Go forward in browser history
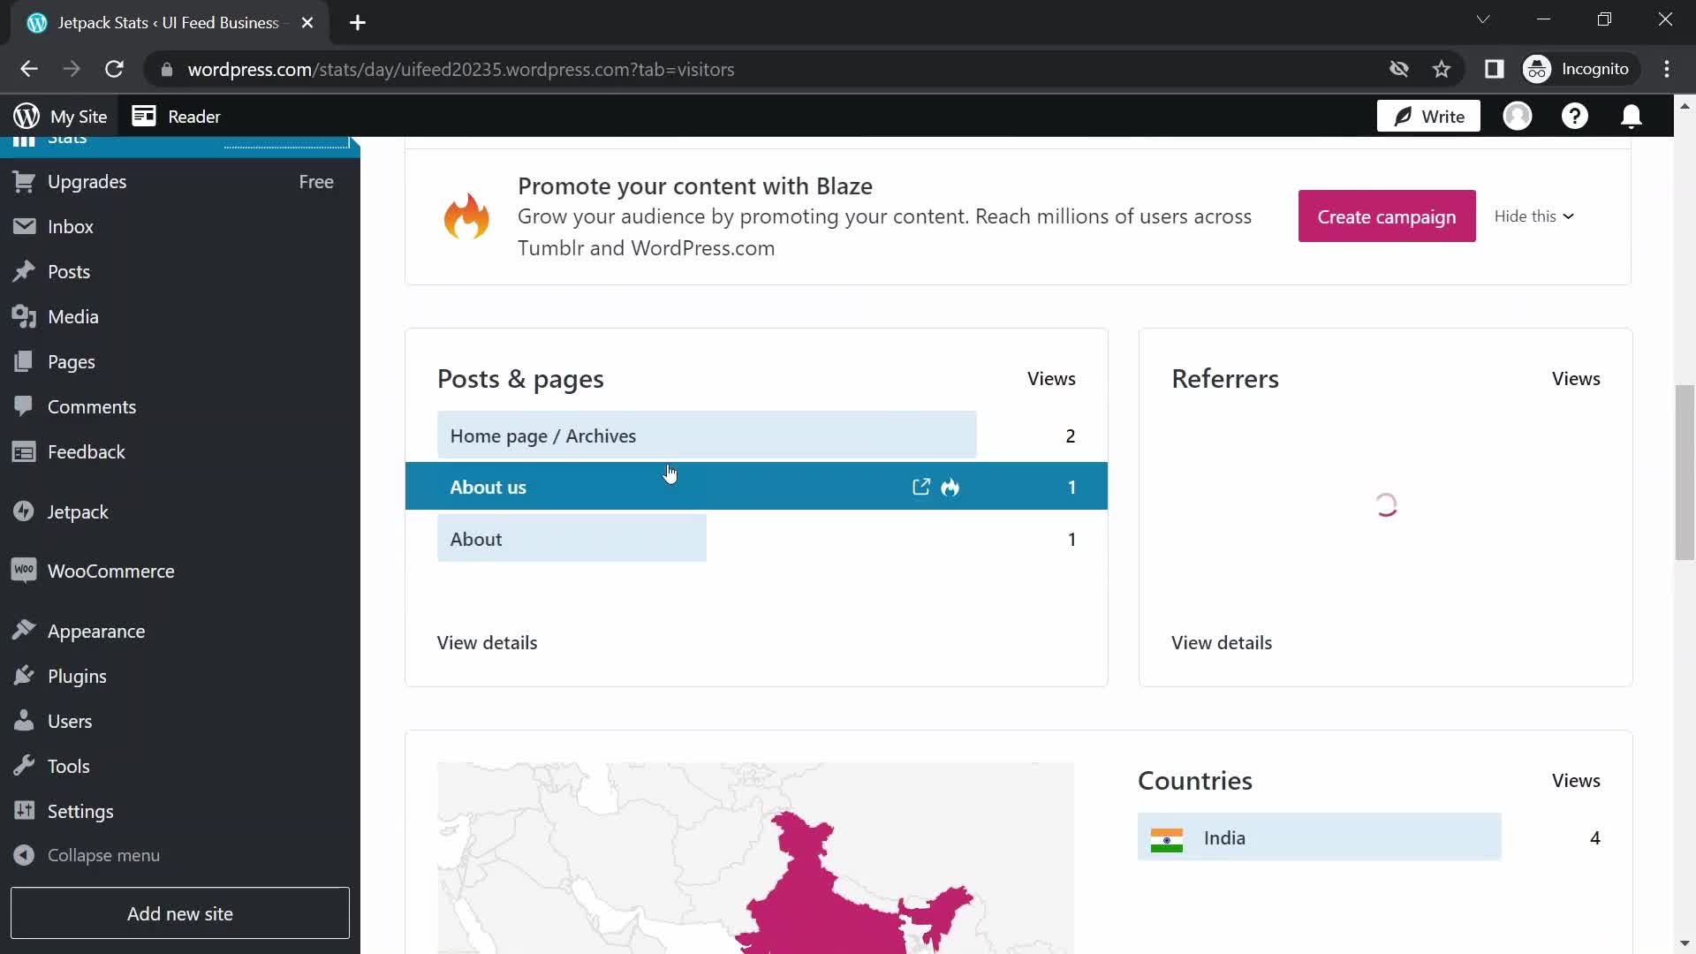Viewport: 1696px width, 954px height. coord(72,69)
